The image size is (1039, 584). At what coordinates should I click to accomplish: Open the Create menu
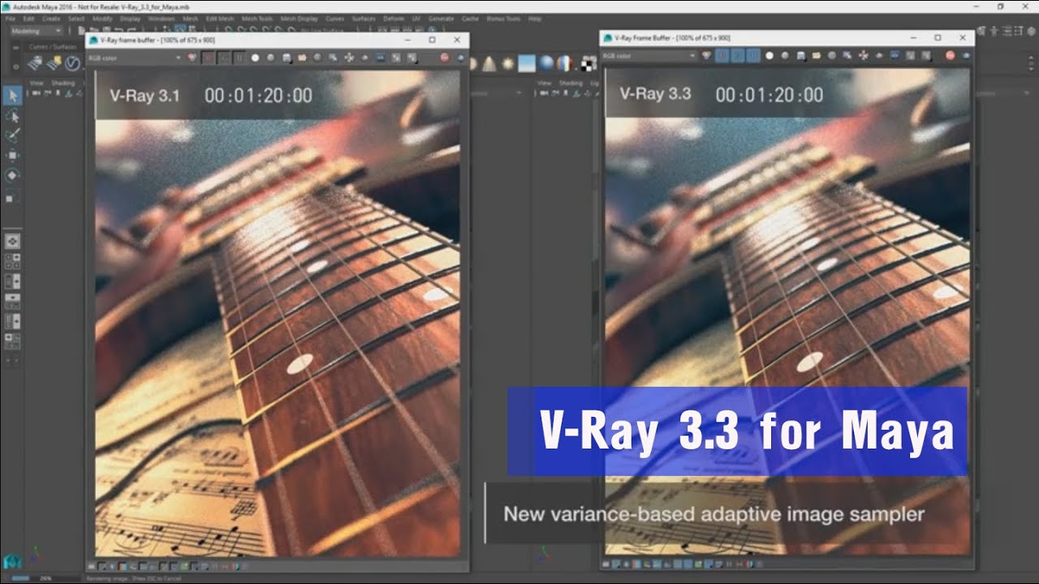[50, 18]
